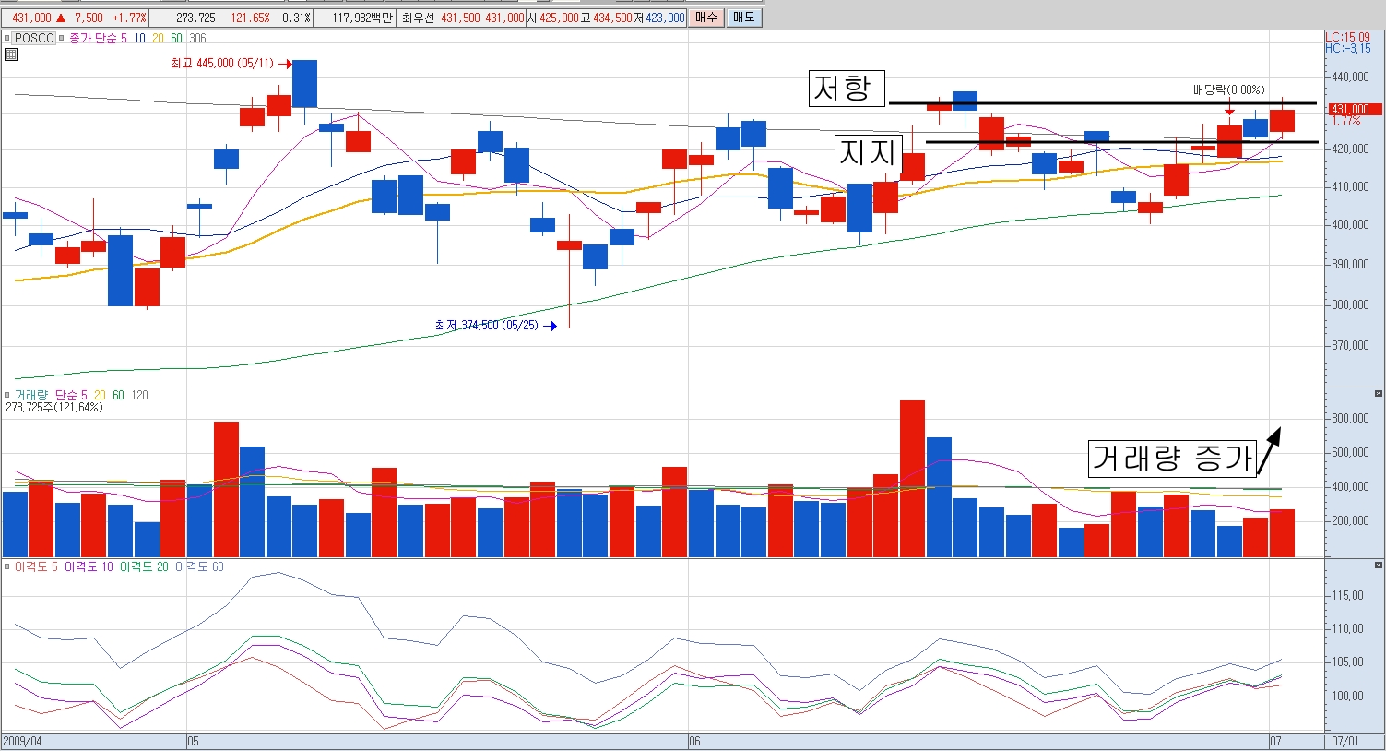Collapse the volume panel using its corner button

point(1379,394)
